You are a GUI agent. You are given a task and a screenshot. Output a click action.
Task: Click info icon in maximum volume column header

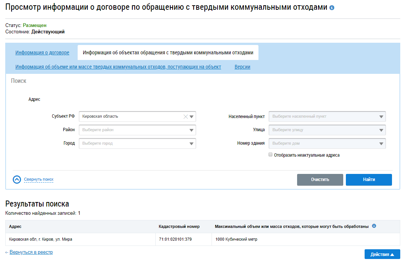click(x=374, y=226)
